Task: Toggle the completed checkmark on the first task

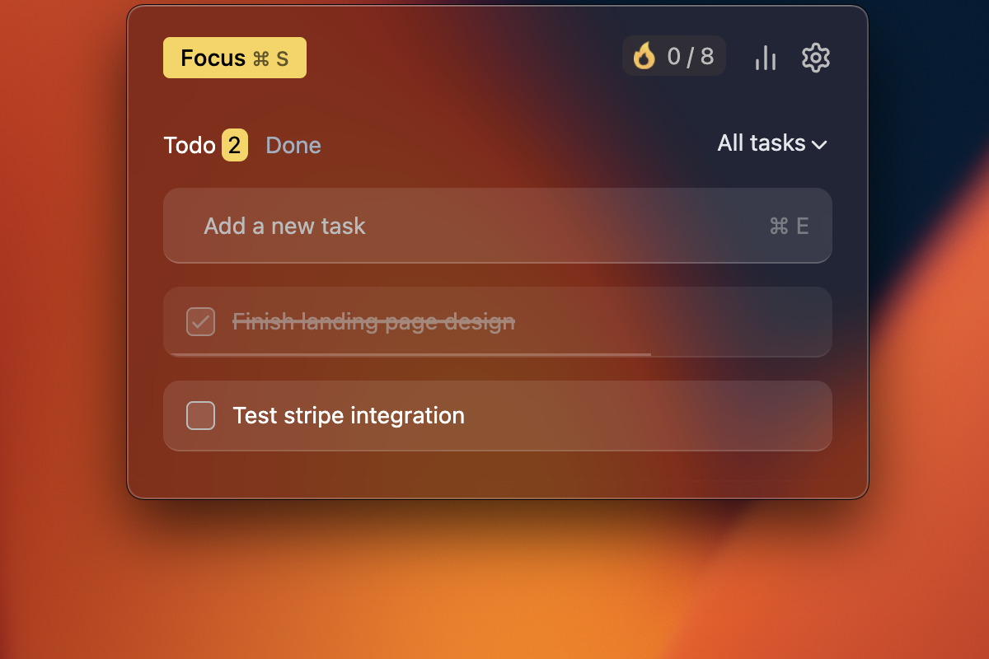Action: tap(200, 322)
